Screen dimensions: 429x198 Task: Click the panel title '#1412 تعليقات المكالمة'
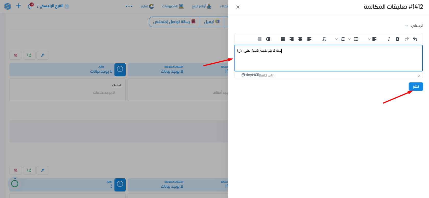(x=393, y=7)
